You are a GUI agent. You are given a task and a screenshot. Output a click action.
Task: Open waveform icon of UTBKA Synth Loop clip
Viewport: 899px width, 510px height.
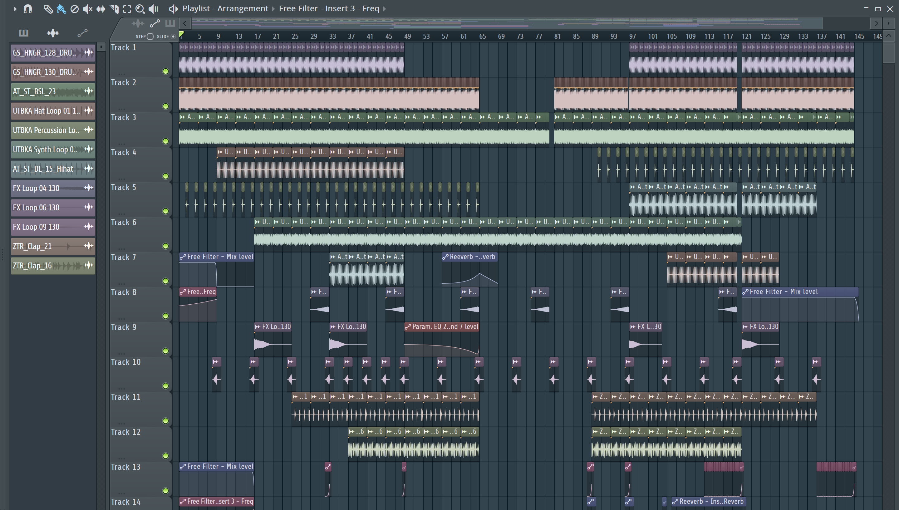point(89,150)
